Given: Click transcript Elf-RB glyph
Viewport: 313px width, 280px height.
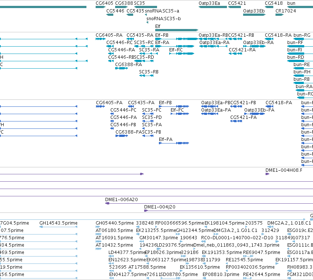Looking at the screenshot, I should 177,39.
